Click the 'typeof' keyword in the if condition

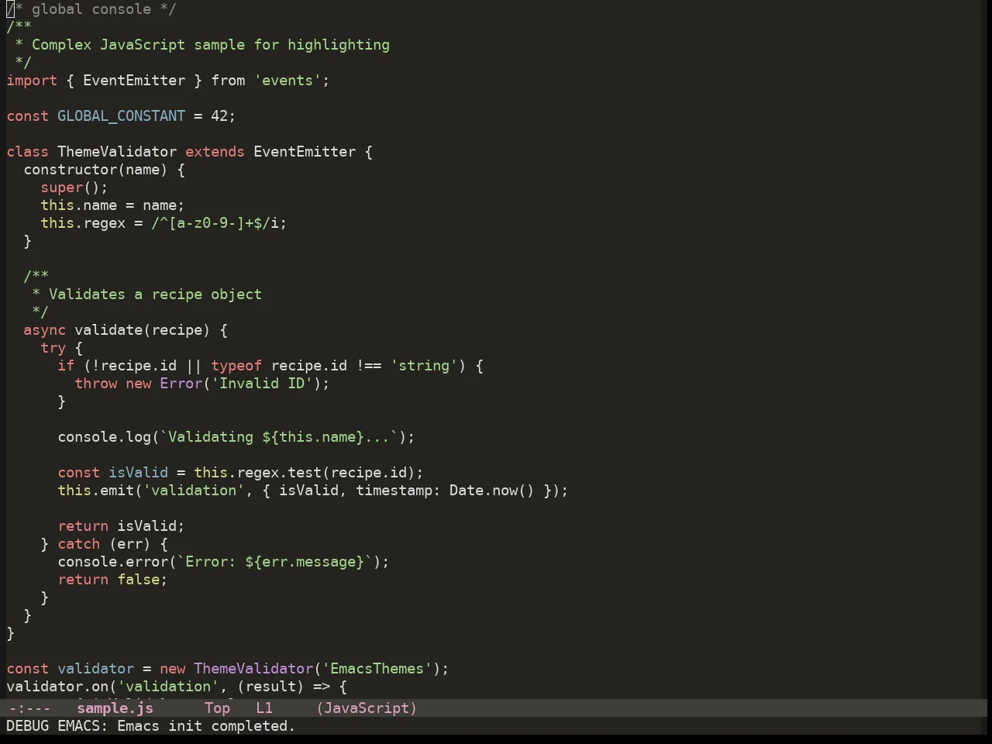(x=236, y=366)
